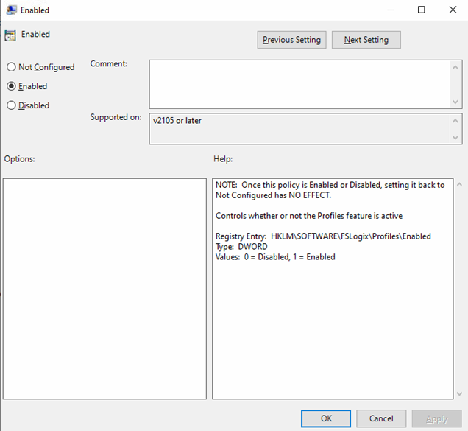Click the empty Options pane
Image resolution: width=468 pixels, height=431 pixels.
click(104, 289)
